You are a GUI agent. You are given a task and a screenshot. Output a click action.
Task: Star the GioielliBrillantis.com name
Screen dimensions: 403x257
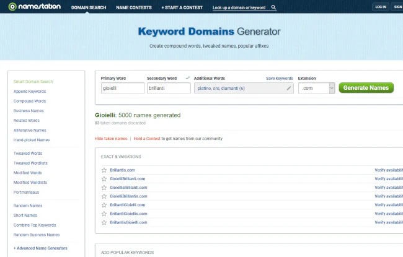104,196
